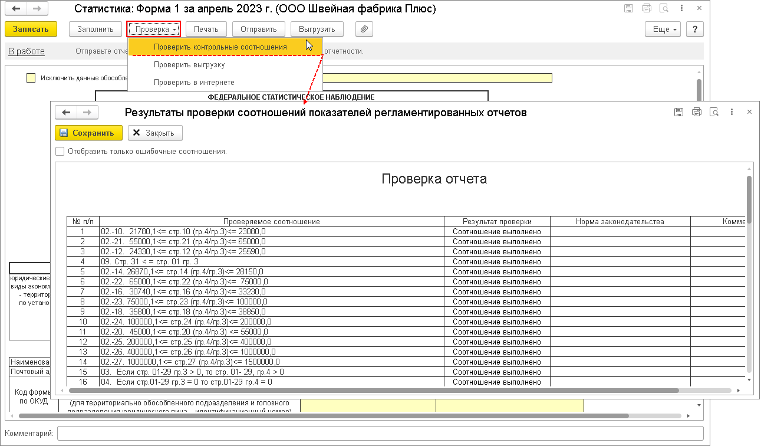Select row '02.-12. 24330,1<= стр.12'
Screen dimensions: 761x446
272,251
